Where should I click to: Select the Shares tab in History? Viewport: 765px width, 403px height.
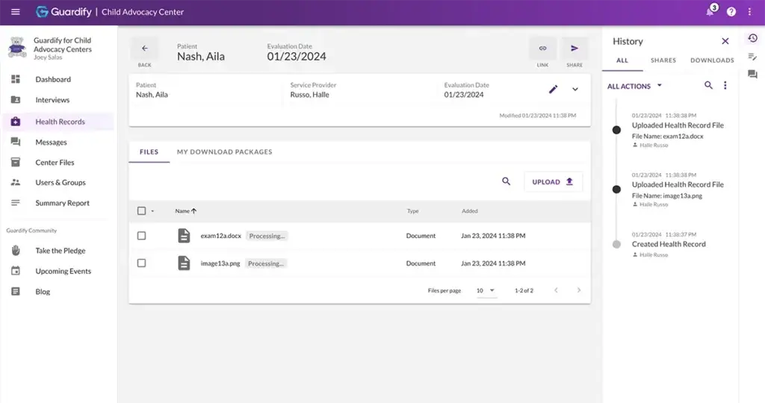tap(663, 60)
